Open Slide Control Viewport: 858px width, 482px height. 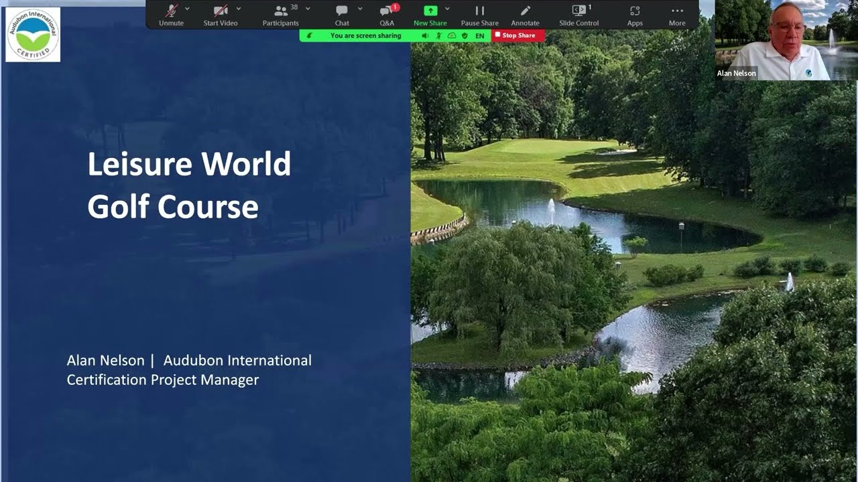tap(579, 15)
